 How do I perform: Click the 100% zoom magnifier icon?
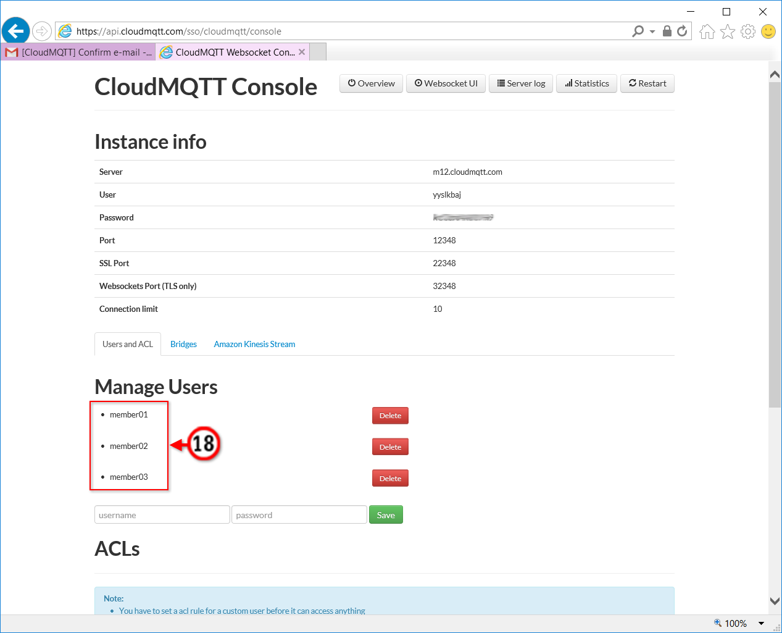coord(718,623)
